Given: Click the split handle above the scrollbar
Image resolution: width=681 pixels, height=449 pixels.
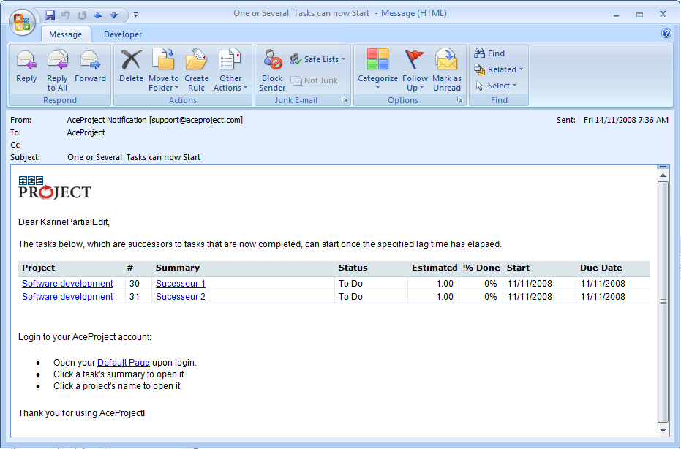Looking at the screenshot, I should [x=663, y=167].
